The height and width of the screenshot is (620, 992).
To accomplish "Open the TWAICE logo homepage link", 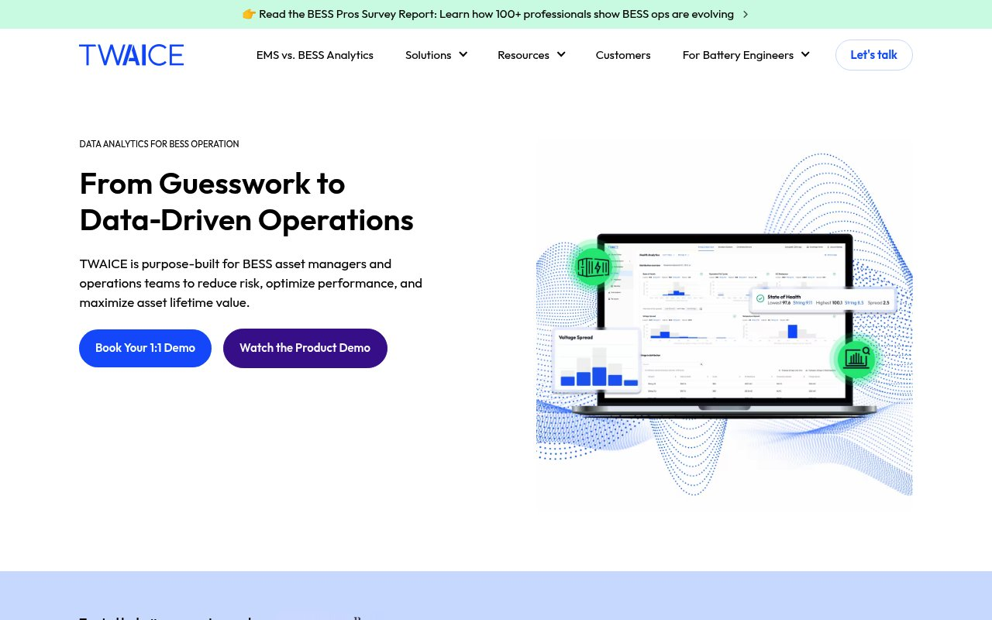I will (131, 55).
